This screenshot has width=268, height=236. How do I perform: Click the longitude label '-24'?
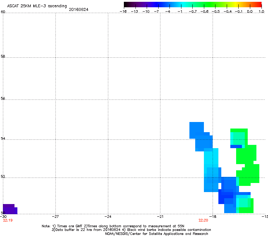(x=108, y=216)
